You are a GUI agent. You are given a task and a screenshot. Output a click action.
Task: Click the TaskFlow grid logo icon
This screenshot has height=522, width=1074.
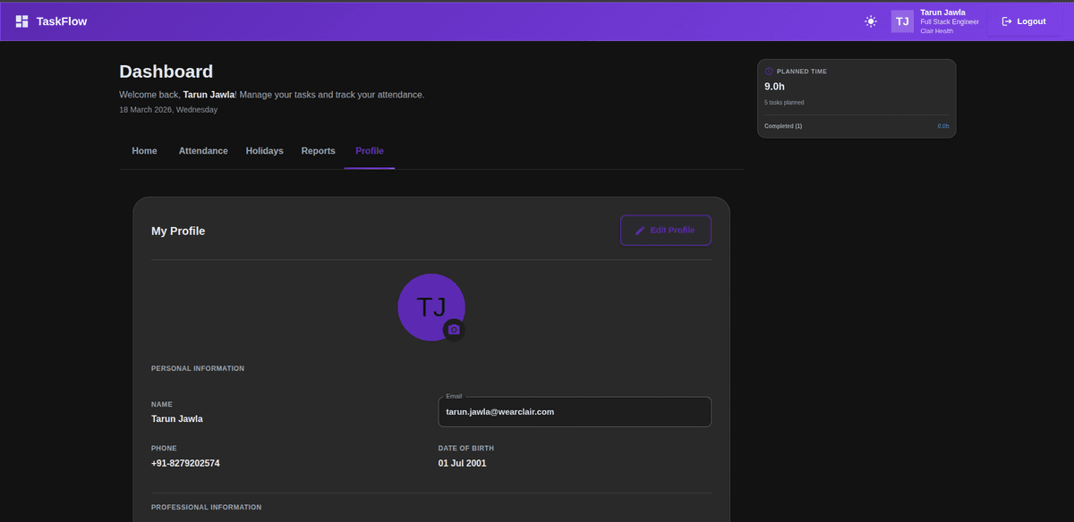21,20
